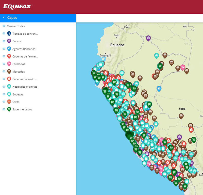
Task: Click the ACRE region label on map
Action: click(x=182, y=109)
